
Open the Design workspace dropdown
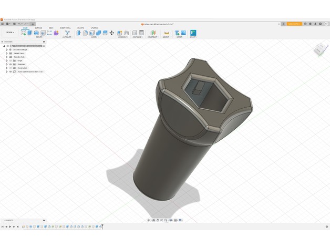point(10,33)
